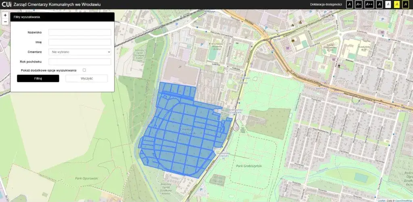Enable additional search options checkbox
Screen dimensions: 413x202
(x=84, y=70)
